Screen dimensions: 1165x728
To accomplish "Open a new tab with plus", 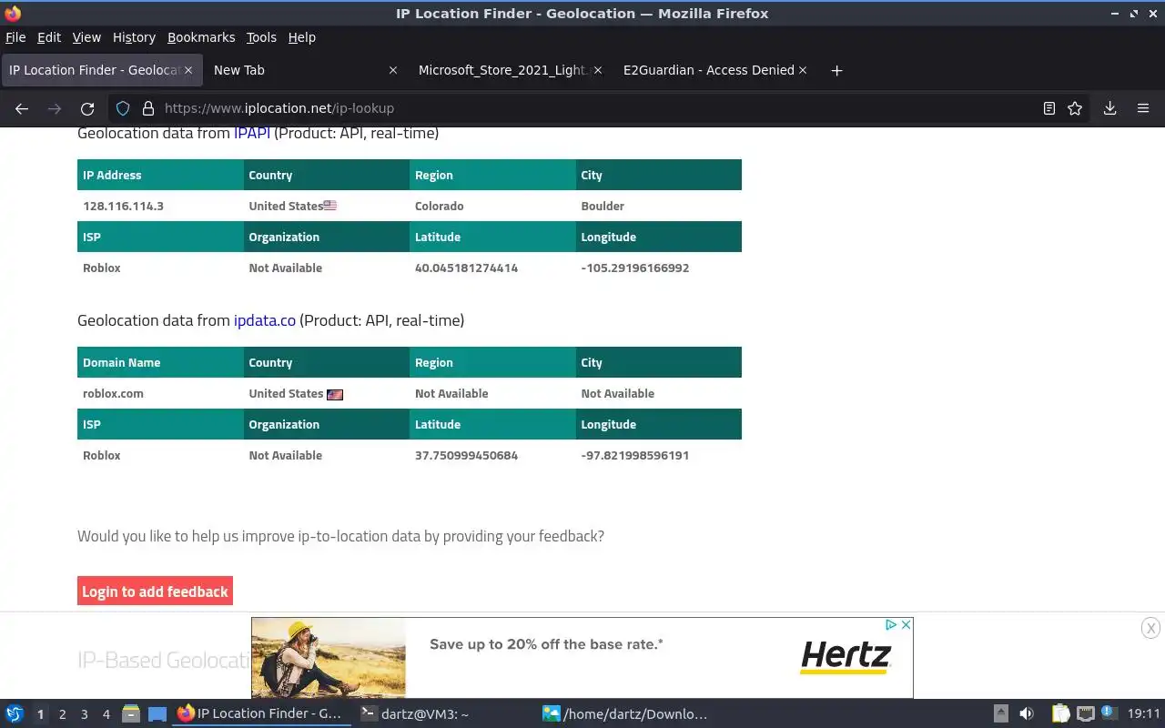I will pyautogui.click(x=836, y=70).
